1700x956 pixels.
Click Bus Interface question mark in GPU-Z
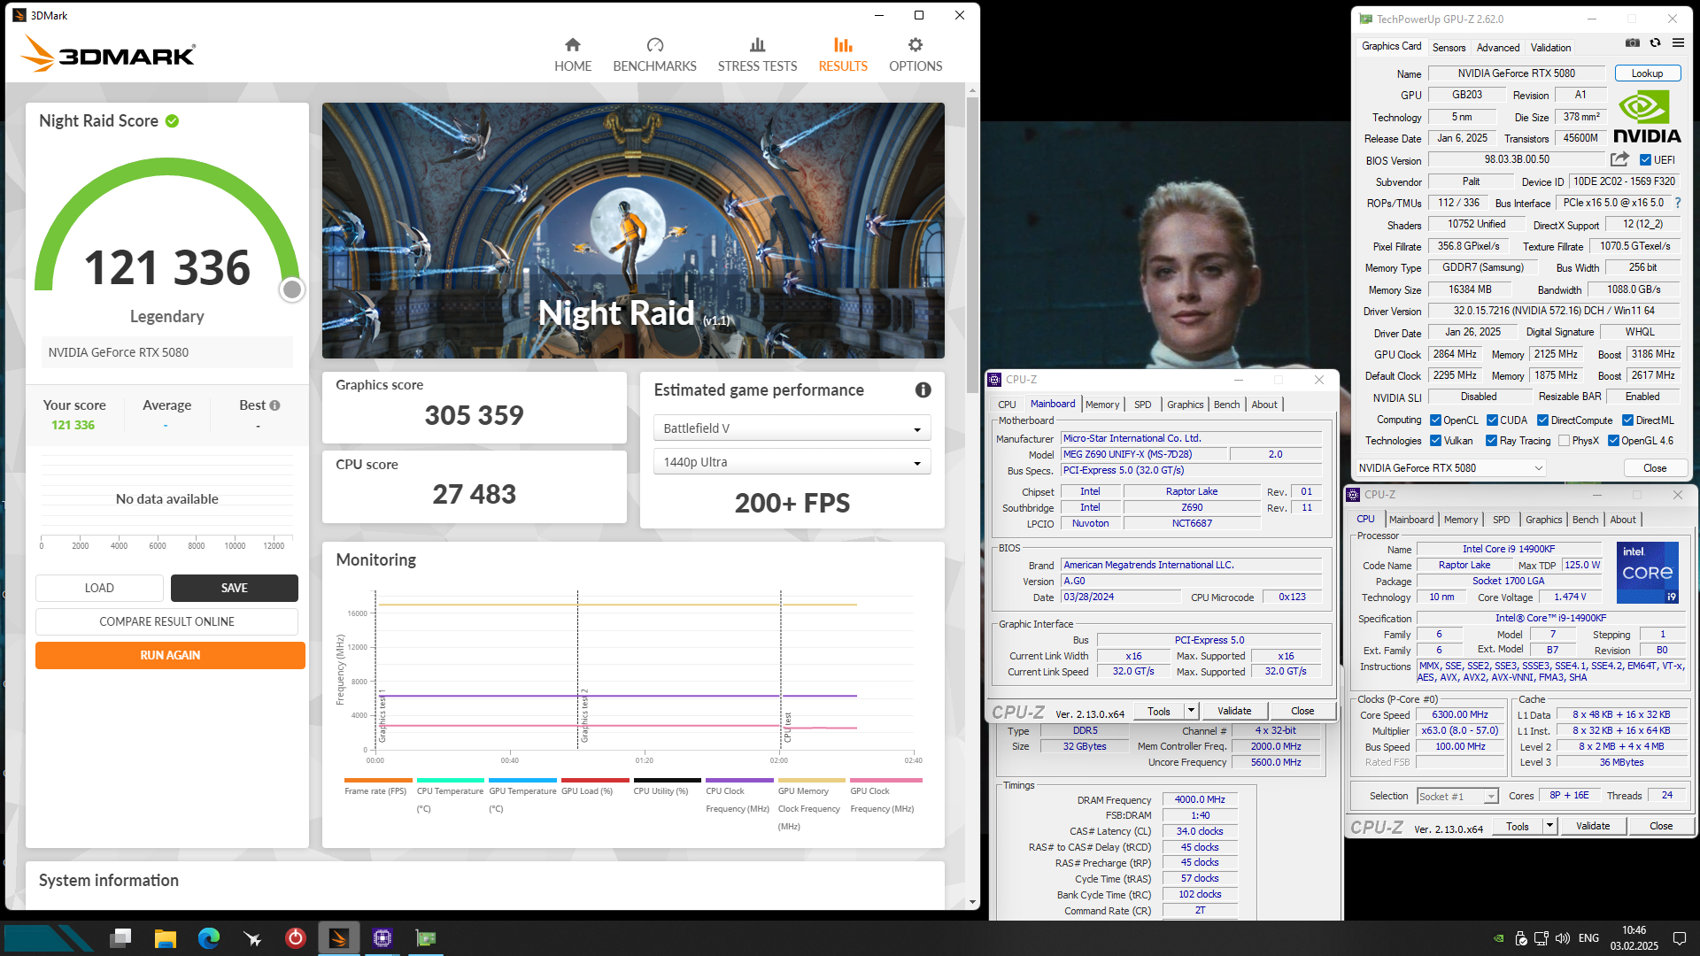pos(1678,203)
